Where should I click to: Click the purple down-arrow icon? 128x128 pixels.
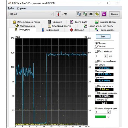pos(104,14)
